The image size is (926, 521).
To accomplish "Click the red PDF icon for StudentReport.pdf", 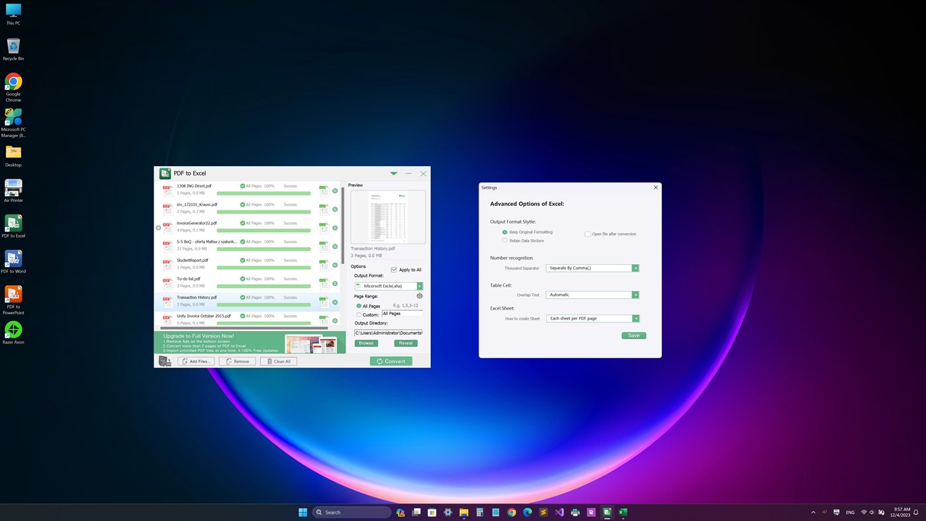I will [167, 263].
